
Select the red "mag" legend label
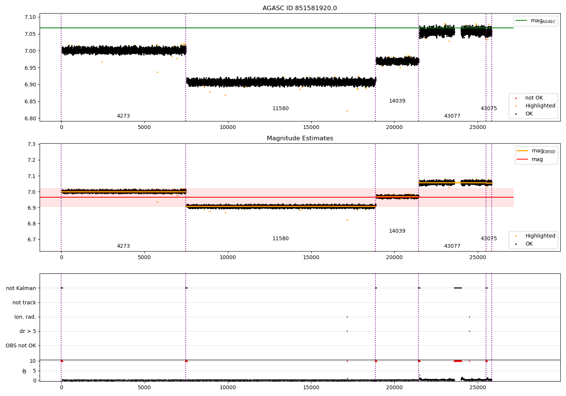537,160
